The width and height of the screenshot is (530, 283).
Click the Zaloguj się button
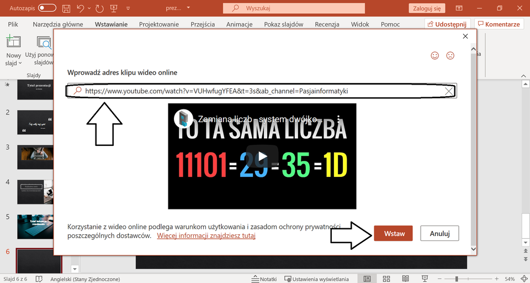[x=427, y=8]
